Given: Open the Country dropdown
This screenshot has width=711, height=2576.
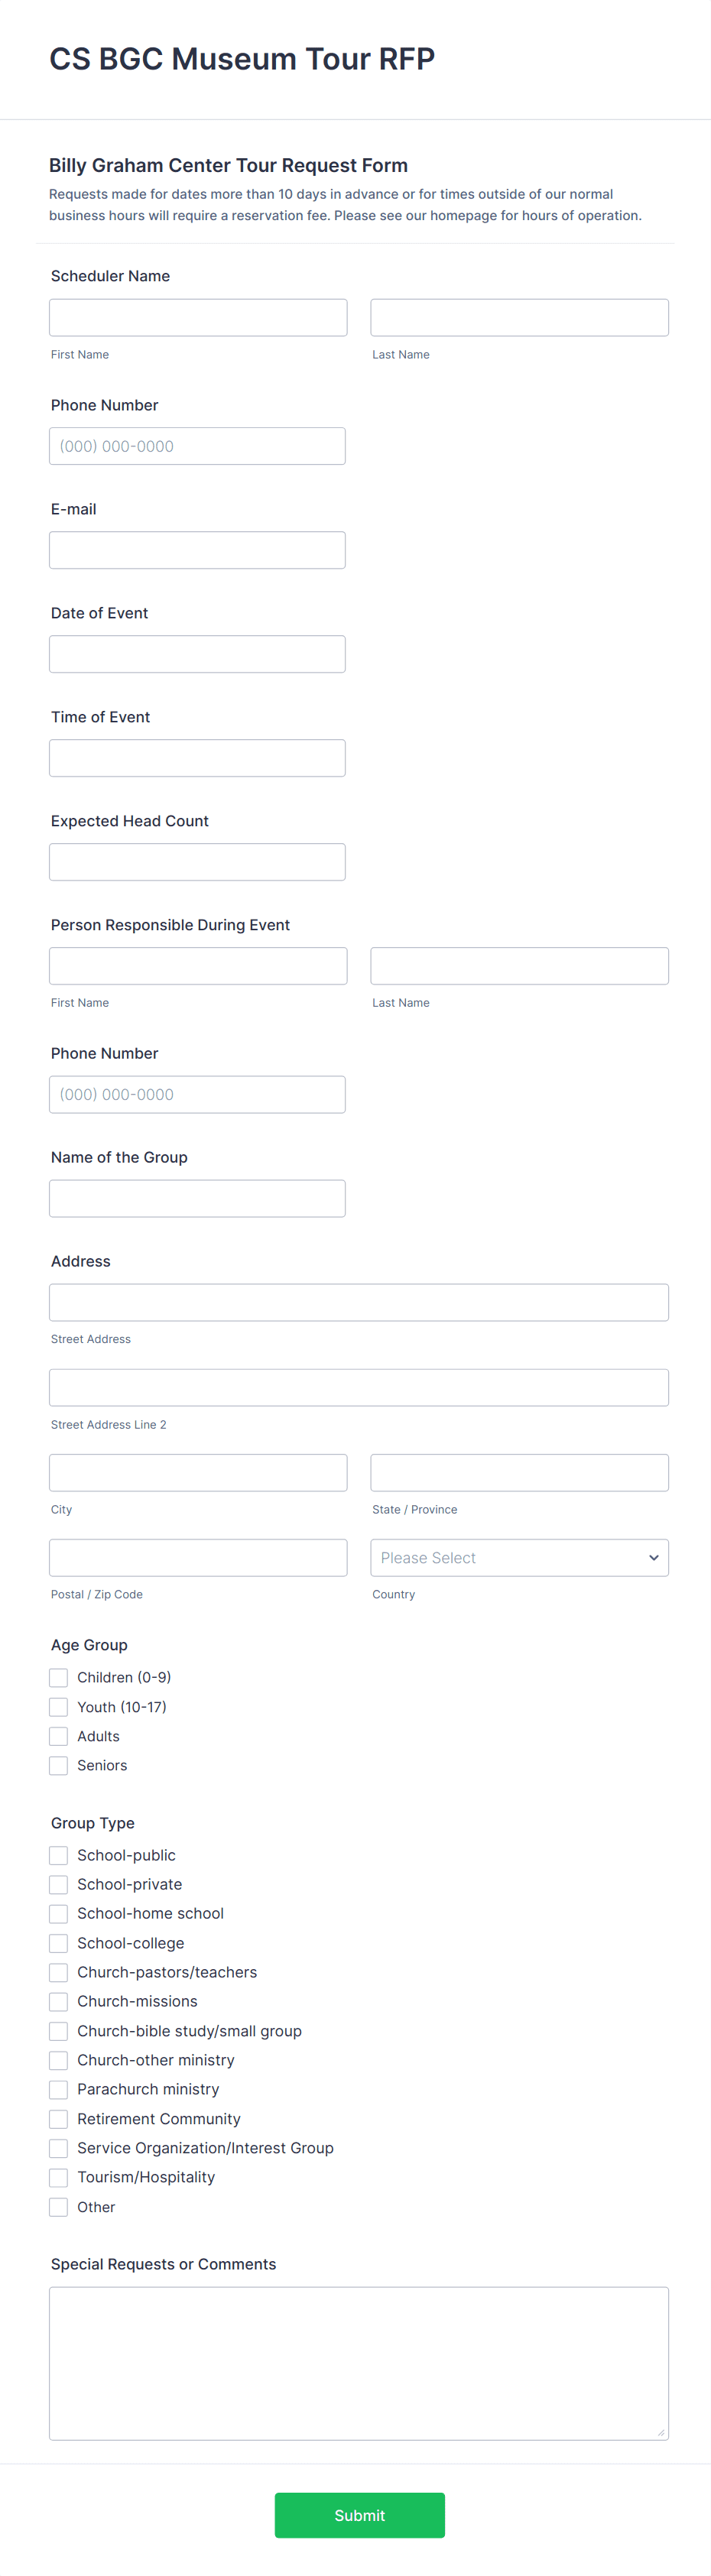Looking at the screenshot, I should tap(519, 1557).
